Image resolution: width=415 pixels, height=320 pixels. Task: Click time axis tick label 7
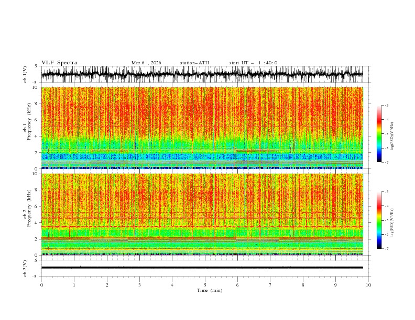click(x=270, y=285)
